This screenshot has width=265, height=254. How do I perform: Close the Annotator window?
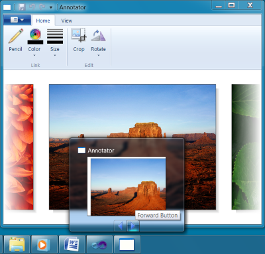(250, 5)
